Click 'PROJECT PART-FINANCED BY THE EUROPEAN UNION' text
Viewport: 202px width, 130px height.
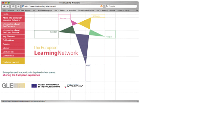click(49, 86)
